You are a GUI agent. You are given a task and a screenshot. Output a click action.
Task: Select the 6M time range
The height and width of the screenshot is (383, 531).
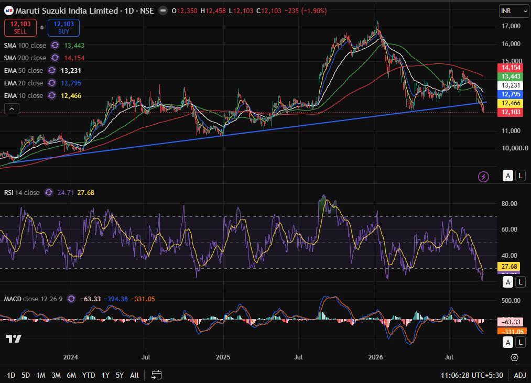(71, 375)
